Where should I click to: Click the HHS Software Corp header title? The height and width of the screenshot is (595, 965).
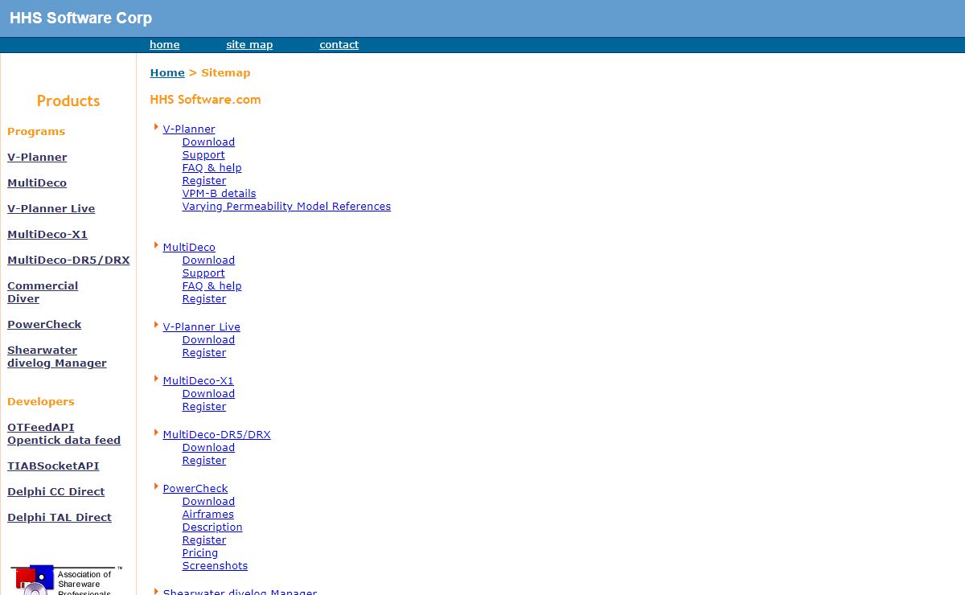[x=80, y=18]
